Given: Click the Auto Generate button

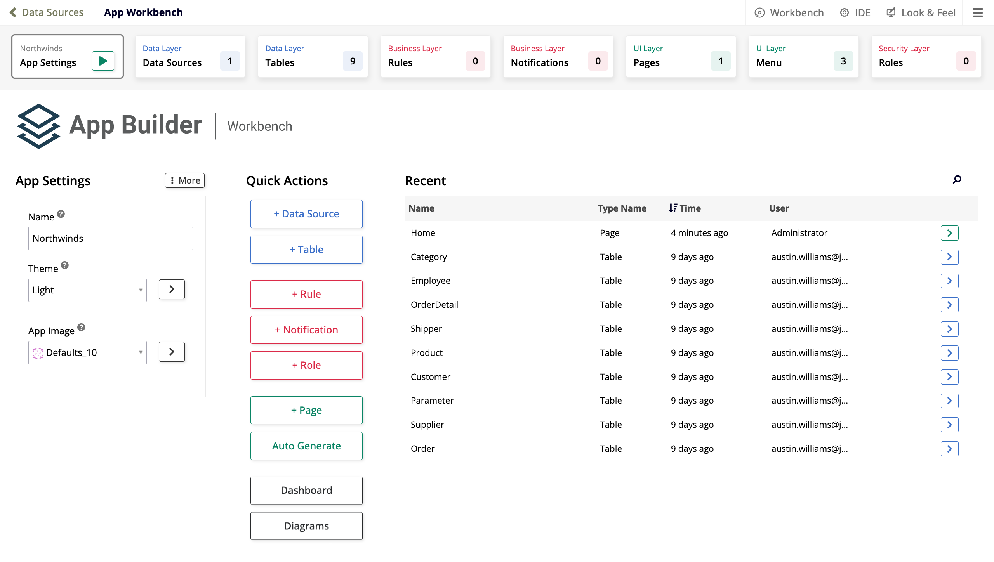Looking at the screenshot, I should (x=306, y=446).
